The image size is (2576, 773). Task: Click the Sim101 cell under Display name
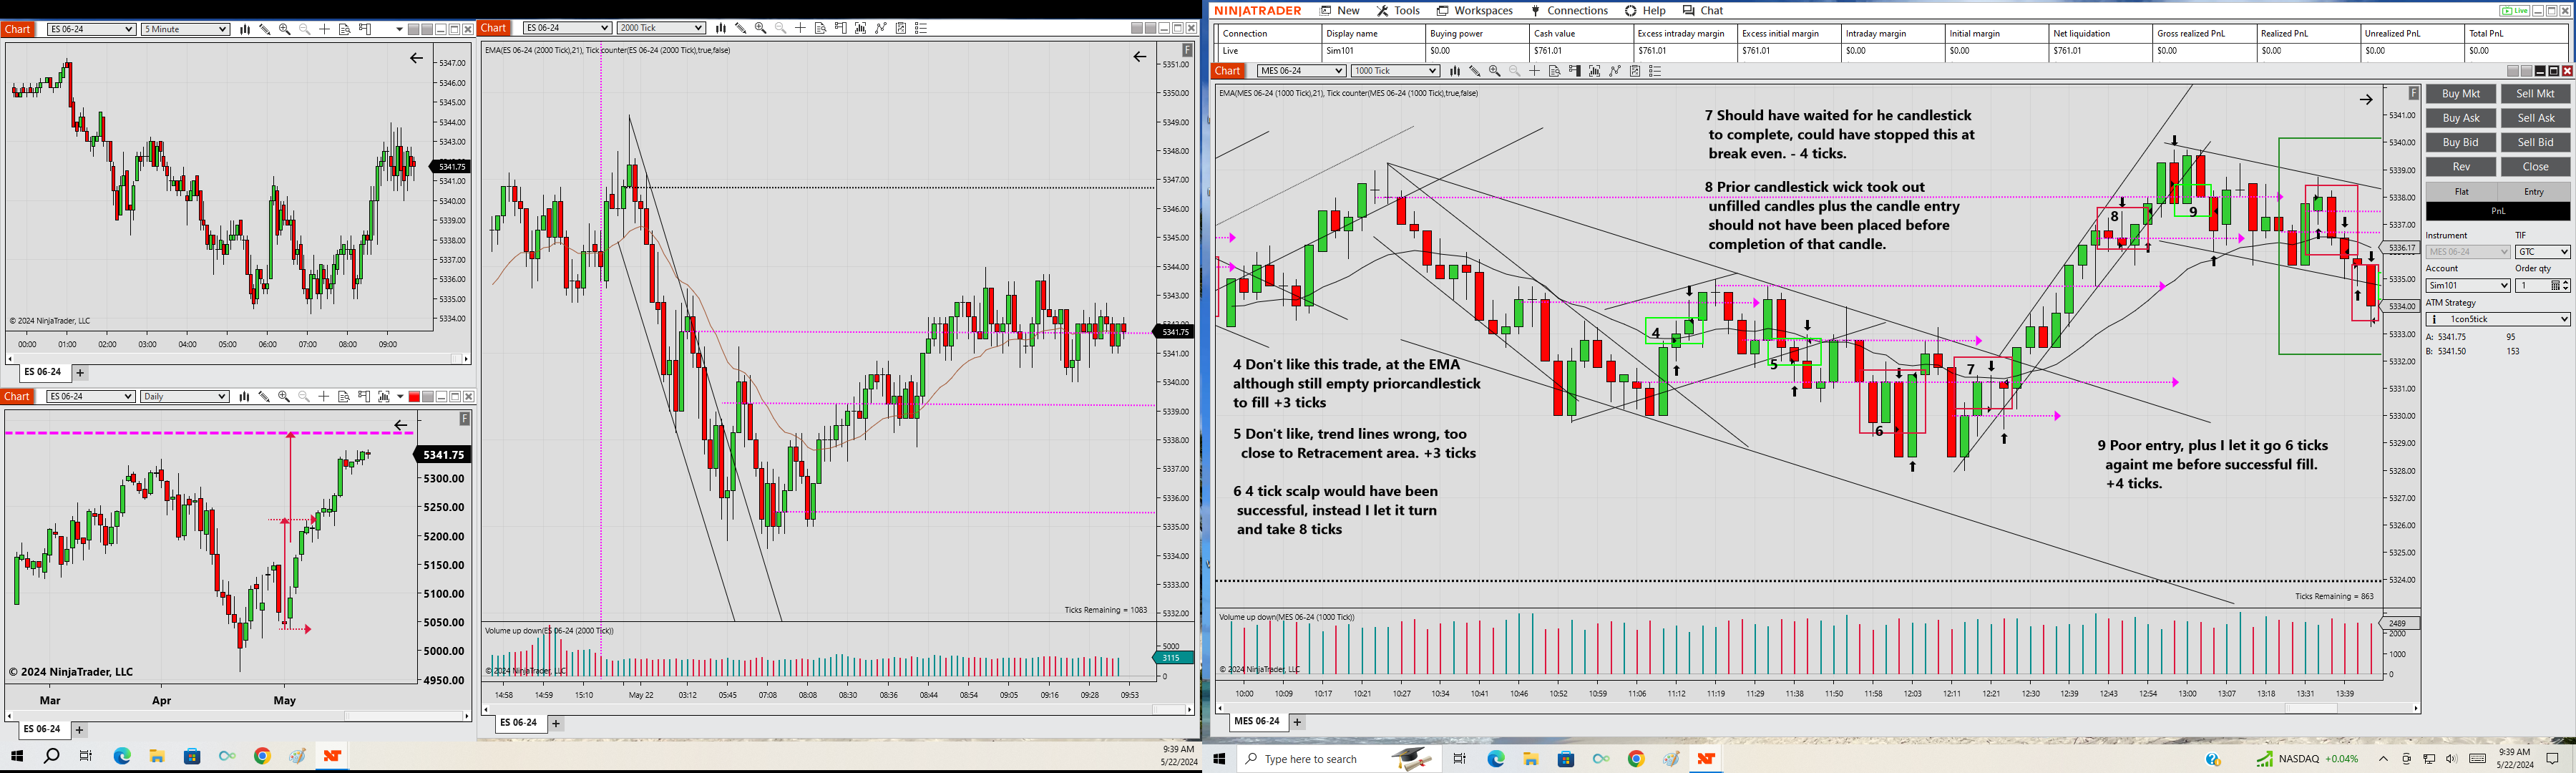coord(1374,51)
